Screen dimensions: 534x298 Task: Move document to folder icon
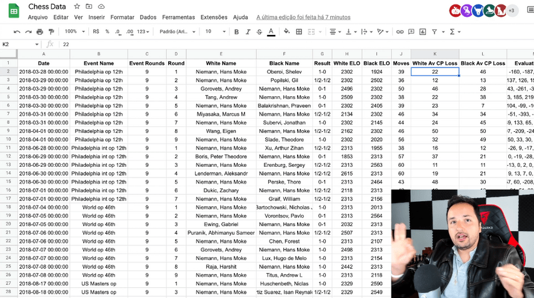(89, 6)
